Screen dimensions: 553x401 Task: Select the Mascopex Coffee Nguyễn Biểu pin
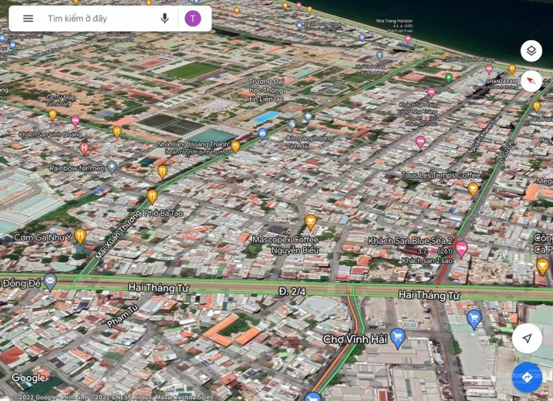click(x=311, y=221)
